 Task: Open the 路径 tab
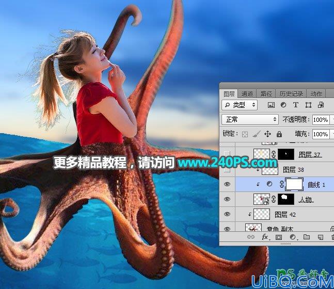[266, 94]
